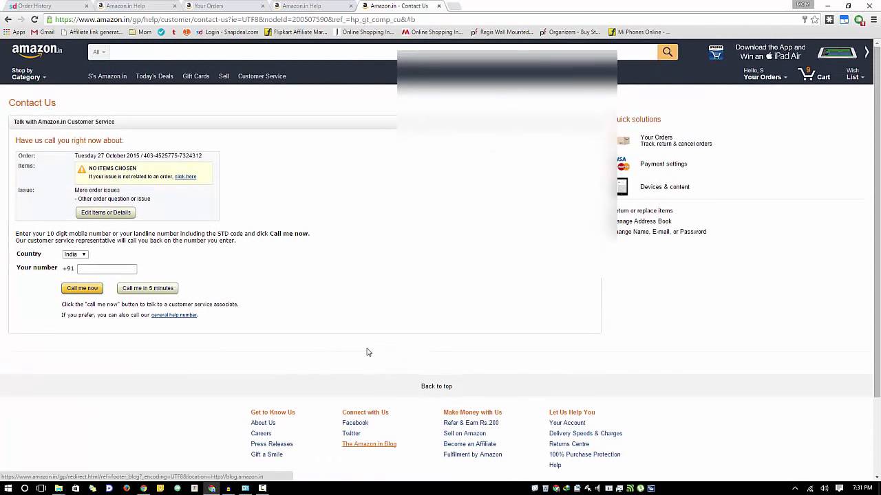Open Login - Snapdeal.com bookmark
881x495 pixels.
(x=226, y=32)
